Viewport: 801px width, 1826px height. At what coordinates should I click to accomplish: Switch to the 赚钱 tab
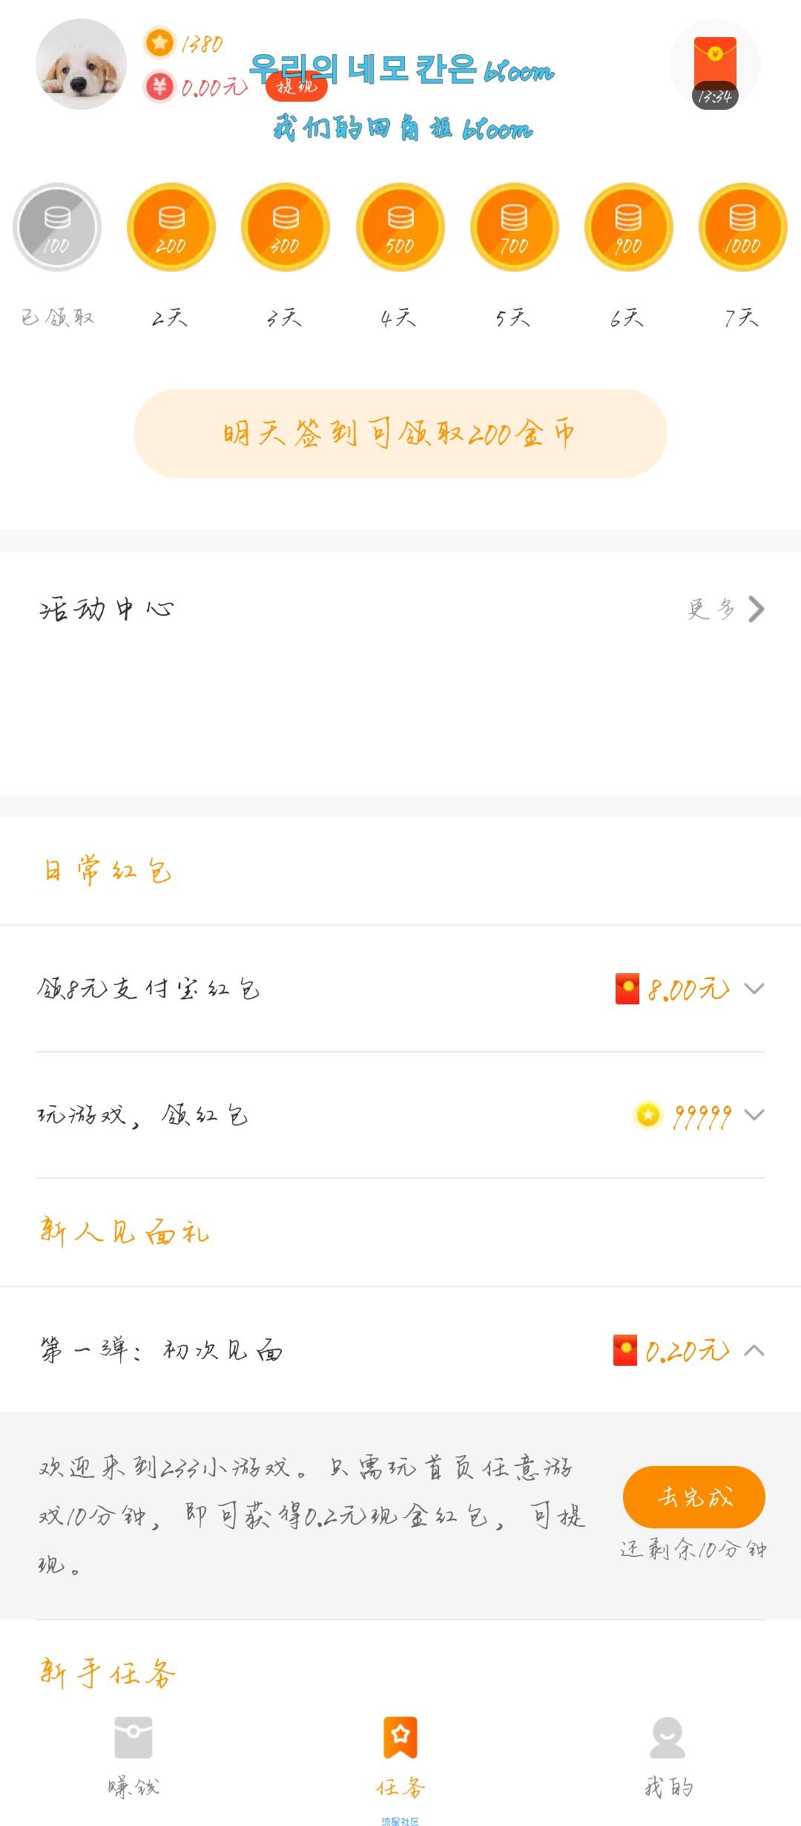[x=133, y=1756]
